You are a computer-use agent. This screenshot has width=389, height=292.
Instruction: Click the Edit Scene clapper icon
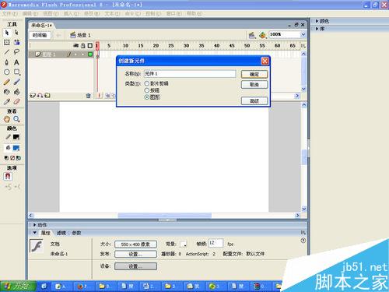tap(252, 35)
